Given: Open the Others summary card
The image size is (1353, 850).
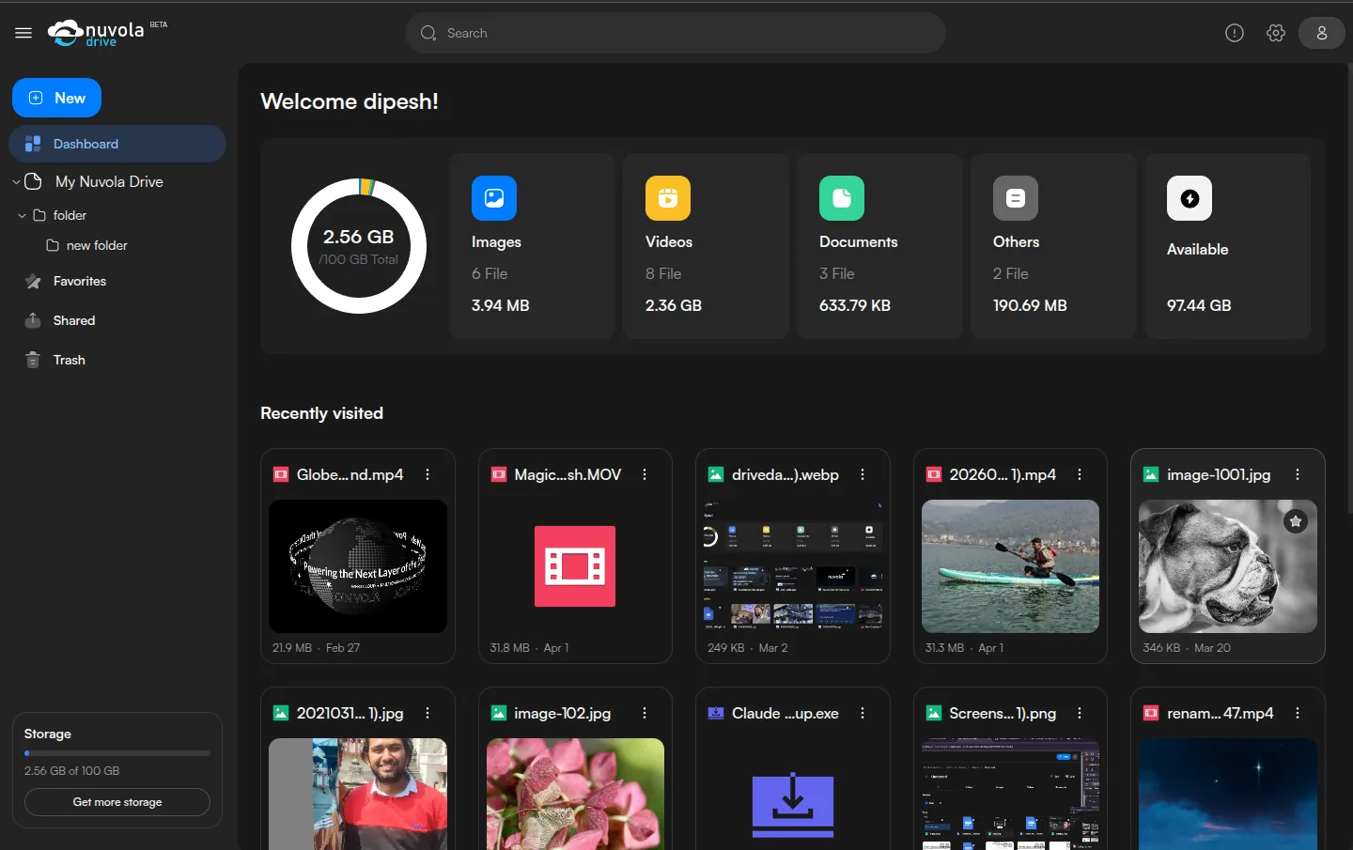Looking at the screenshot, I should (1053, 246).
